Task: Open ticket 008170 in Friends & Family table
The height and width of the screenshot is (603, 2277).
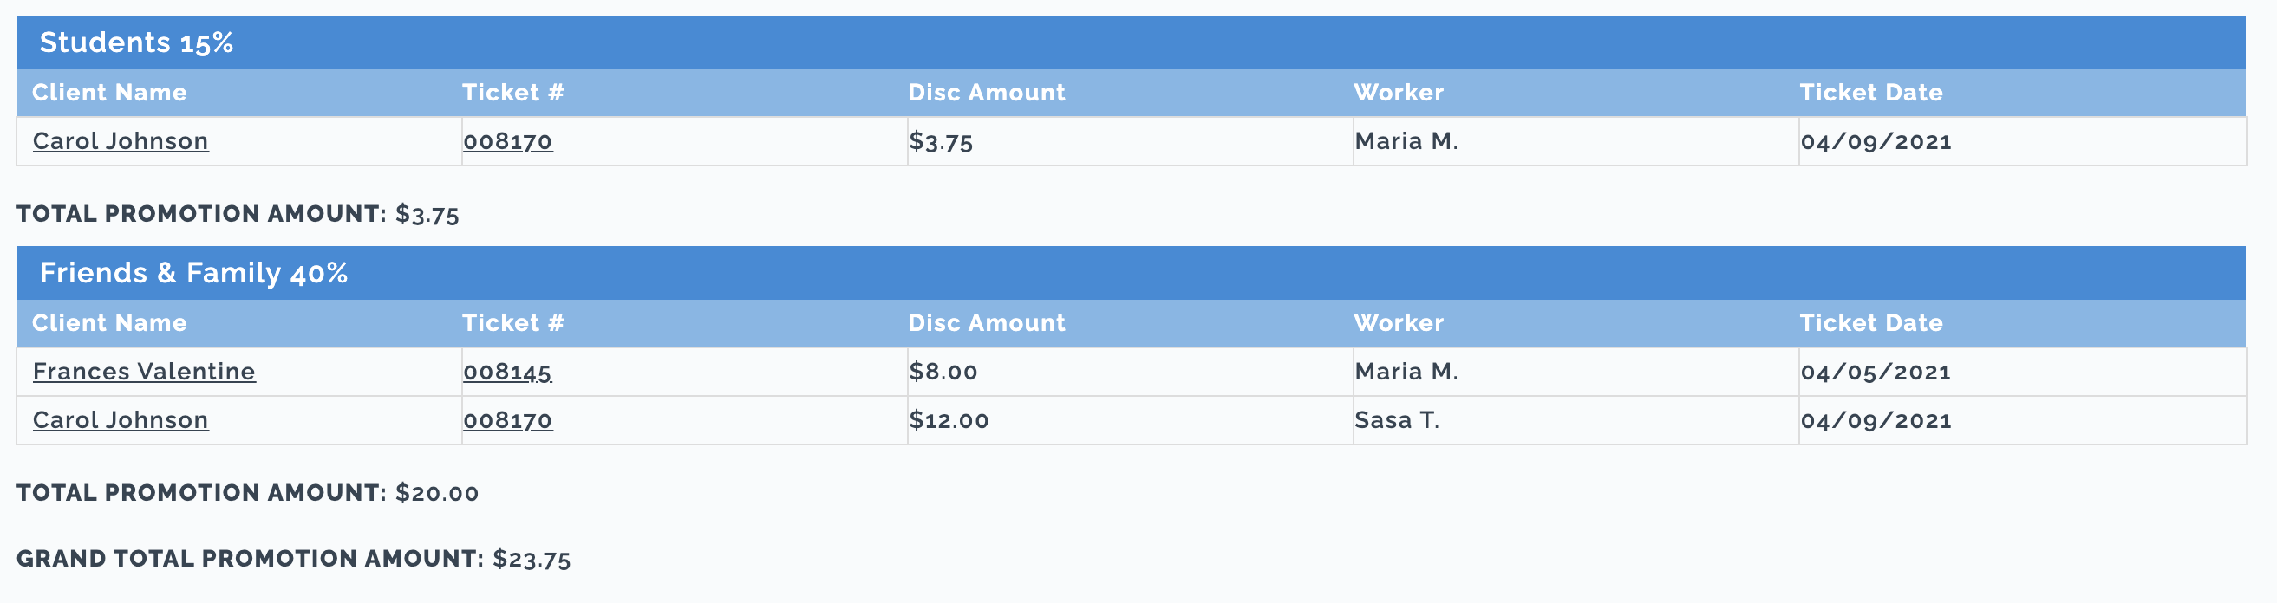Action: coord(508,420)
